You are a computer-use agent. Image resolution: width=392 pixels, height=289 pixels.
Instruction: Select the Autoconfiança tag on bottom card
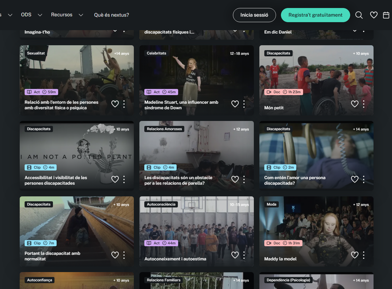click(x=40, y=280)
